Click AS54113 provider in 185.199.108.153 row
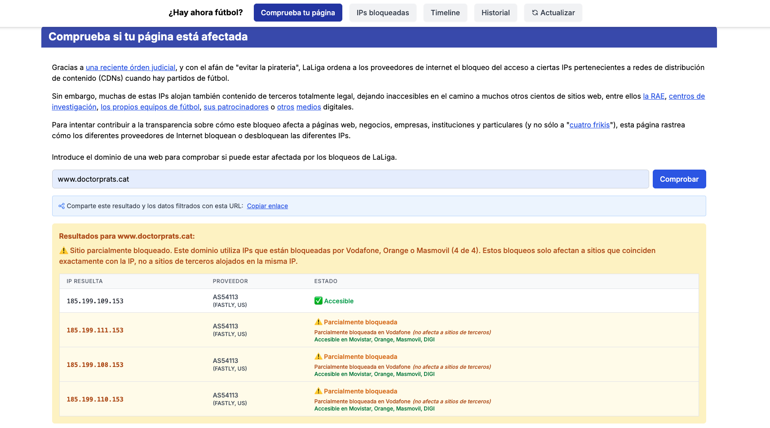The width and height of the screenshot is (770, 428). tap(226, 361)
